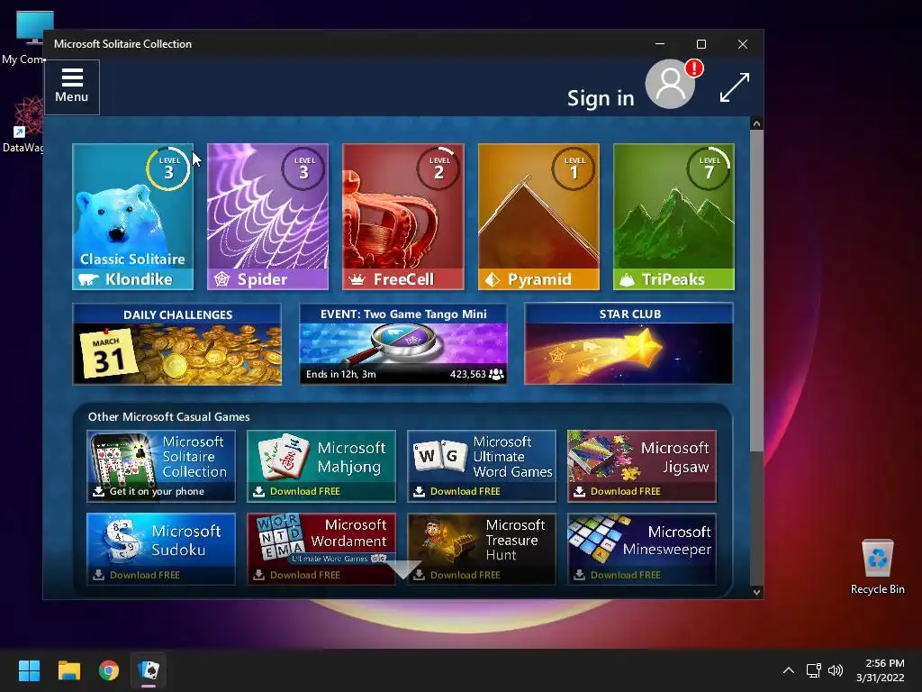922x692 pixels.
Task: Click 'Get it on your phone' link
Action: tap(157, 491)
